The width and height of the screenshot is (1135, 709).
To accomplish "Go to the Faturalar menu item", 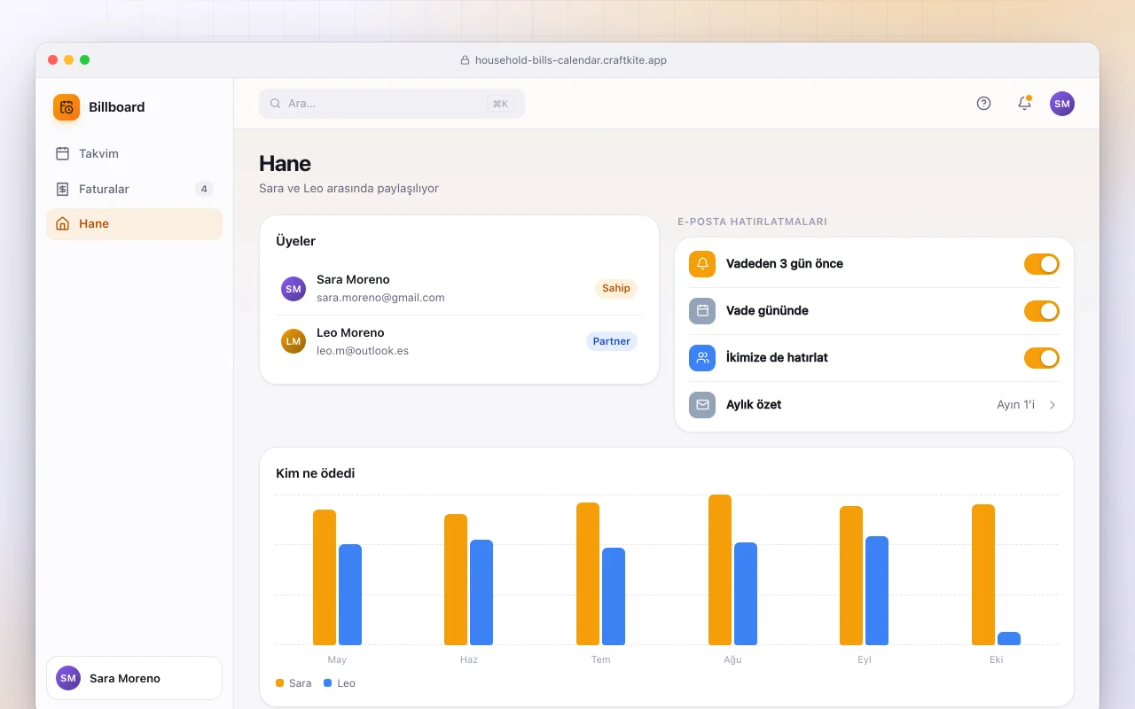I will pos(134,189).
